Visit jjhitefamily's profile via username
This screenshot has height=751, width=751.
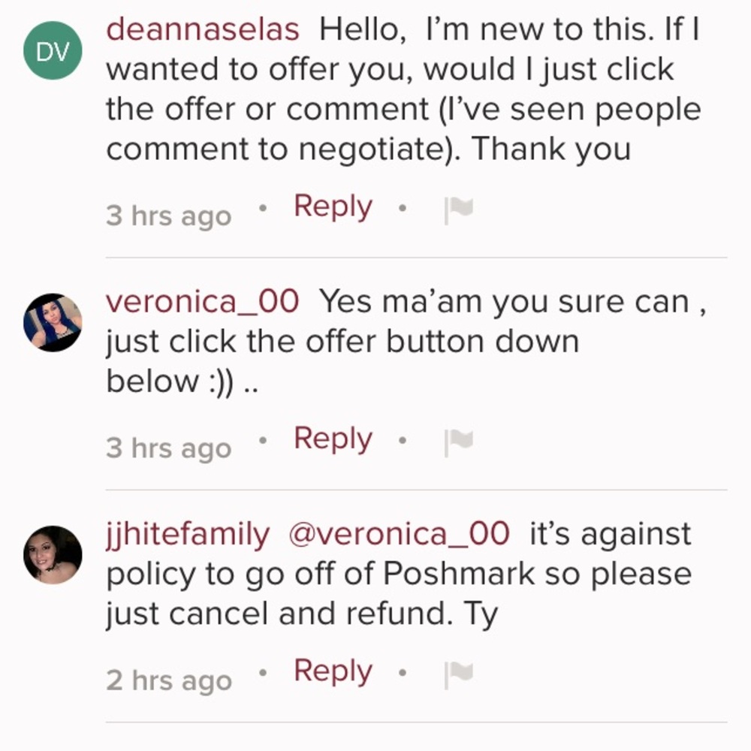point(187,535)
